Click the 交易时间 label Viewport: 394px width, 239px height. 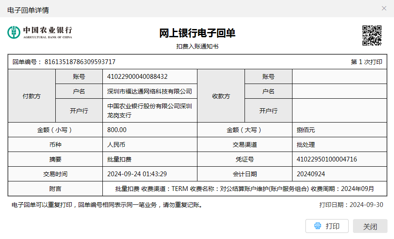(x=55, y=174)
